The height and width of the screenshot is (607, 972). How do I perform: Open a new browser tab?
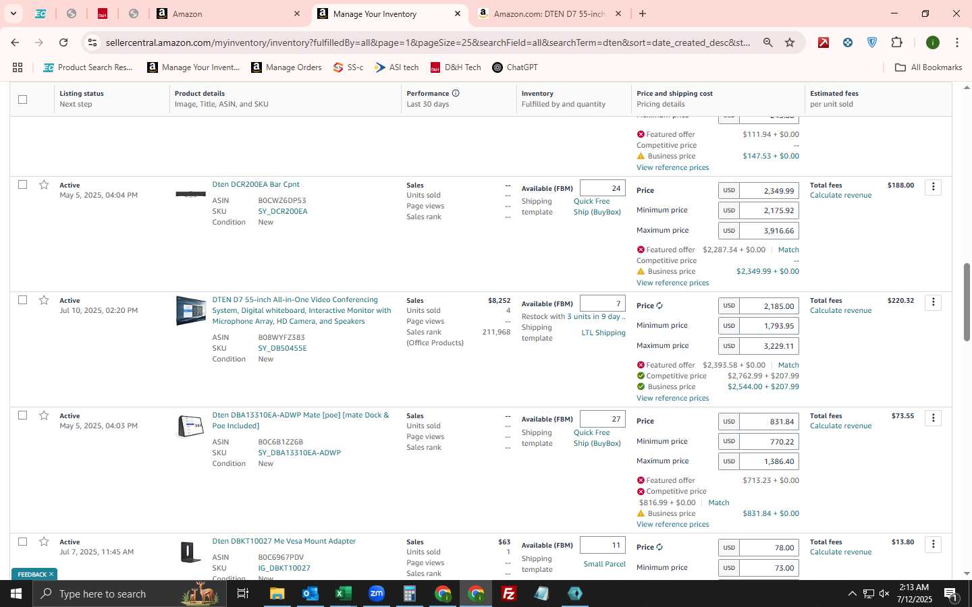coord(643,13)
